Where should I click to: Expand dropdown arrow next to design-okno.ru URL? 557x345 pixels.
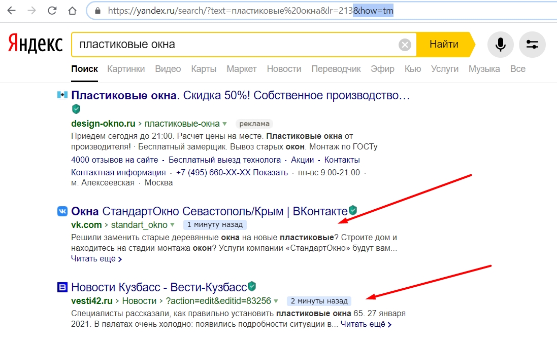click(x=224, y=124)
